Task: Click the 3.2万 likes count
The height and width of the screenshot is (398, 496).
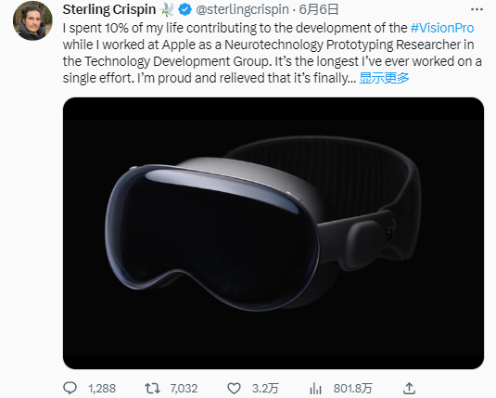Action: [x=265, y=389]
